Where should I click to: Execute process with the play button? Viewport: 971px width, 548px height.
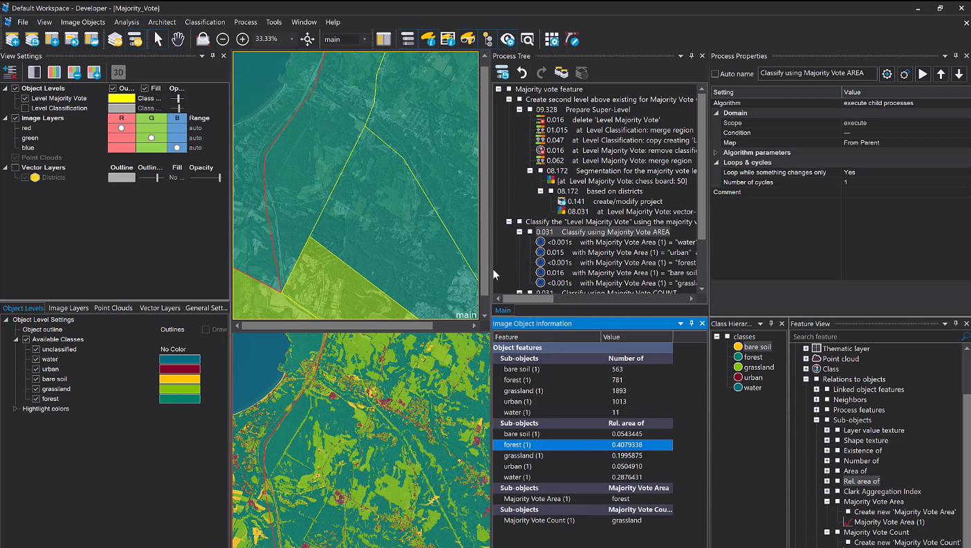point(923,74)
